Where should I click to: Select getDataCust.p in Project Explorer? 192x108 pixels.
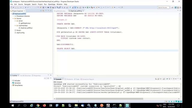tap(25, 23)
